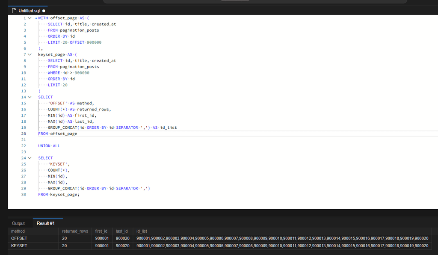Switch to the Output tab

(x=18, y=223)
